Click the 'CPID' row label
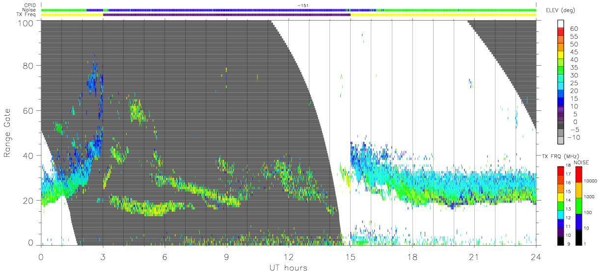Image resolution: width=603 pixels, height=278 pixels. [x=30, y=5]
